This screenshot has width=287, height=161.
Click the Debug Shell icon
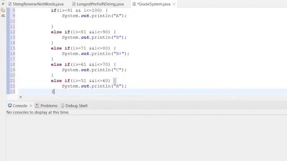point(62,106)
